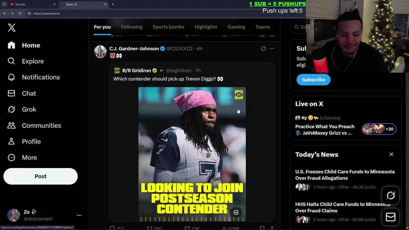Image resolution: width=409 pixels, height=230 pixels.
Task: Open HHS Halts Child Care Funds story
Action: (343, 207)
